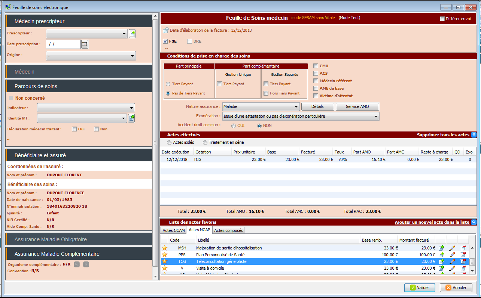
Task: Enable the CMU checkbox
Action: click(316, 66)
